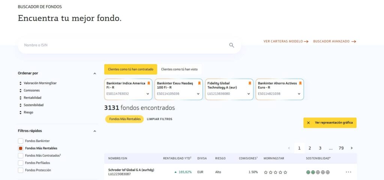Collapse the Filtros rápidos section
Viewport: 384px width, 180px height.
95,131
